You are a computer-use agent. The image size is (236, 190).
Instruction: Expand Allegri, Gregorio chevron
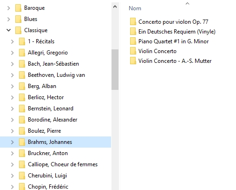point(13,53)
